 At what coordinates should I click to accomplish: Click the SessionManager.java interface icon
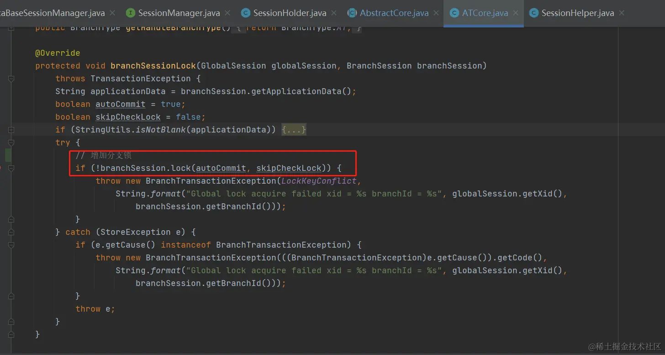pos(131,13)
